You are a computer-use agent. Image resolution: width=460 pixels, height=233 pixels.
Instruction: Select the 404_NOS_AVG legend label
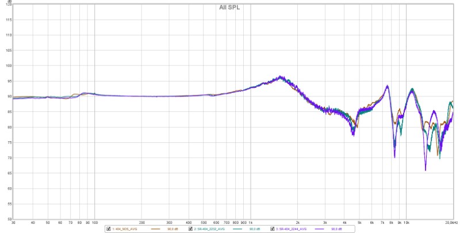click(x=125, y=228)
